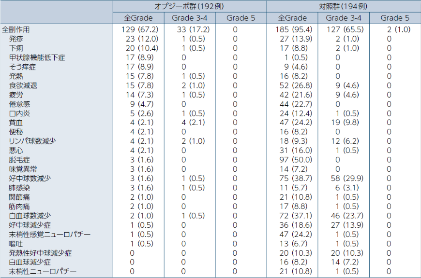Viewport: 421px width, 278px height.
Task: Click the オプジーボ群(192例) column header
Action: pyautogui.click(x=189, y=6)
